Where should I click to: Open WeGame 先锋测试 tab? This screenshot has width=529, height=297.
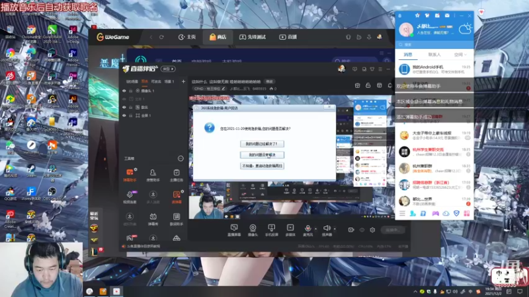pyautogui.click(x=253, y=37)
